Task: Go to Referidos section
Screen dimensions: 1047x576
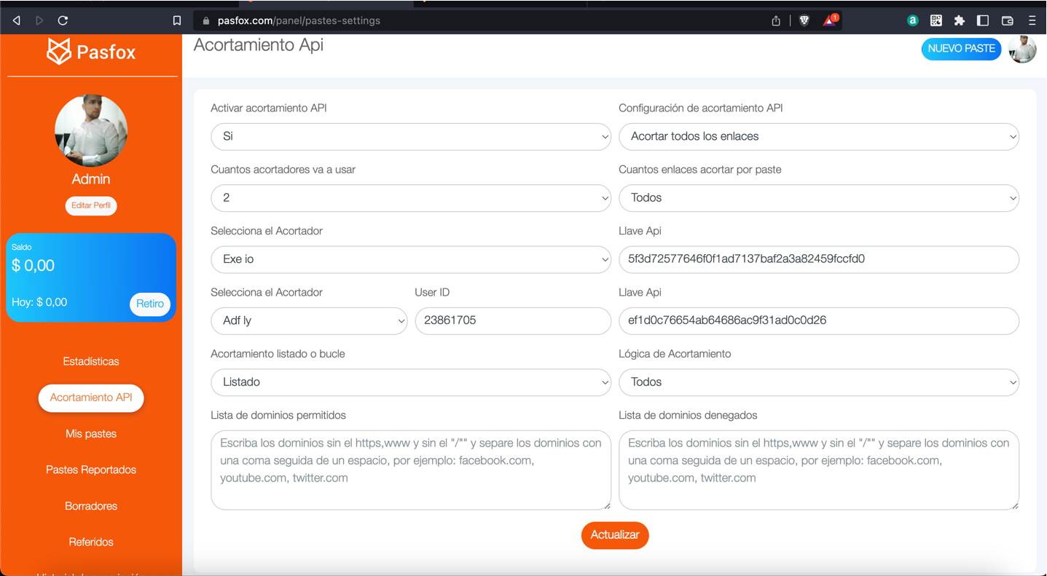Action: tap(91, 542)
